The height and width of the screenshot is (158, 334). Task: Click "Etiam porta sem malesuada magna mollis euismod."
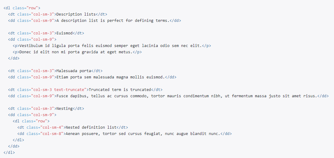(x=111, y=77)
